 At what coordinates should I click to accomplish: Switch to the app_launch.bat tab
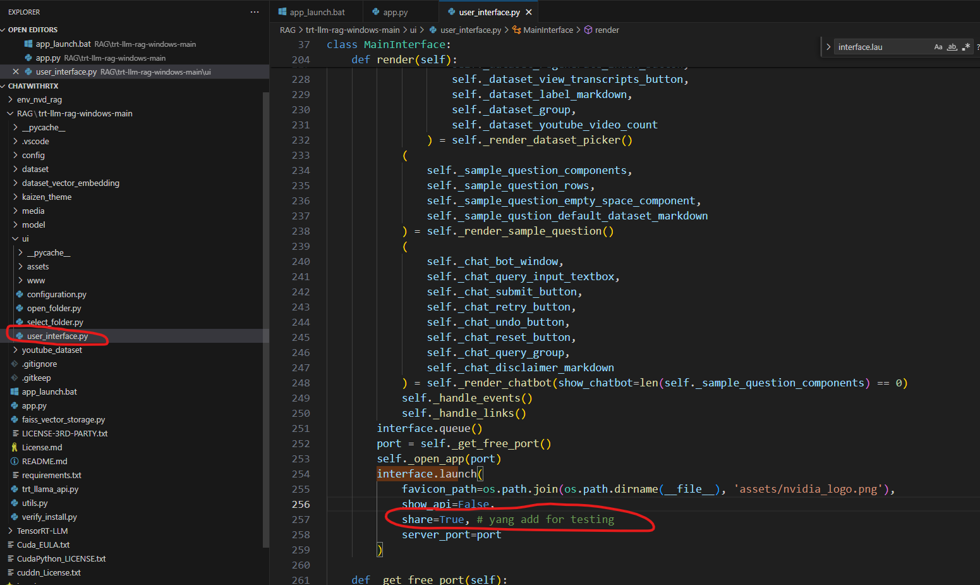tap(317, 12)
